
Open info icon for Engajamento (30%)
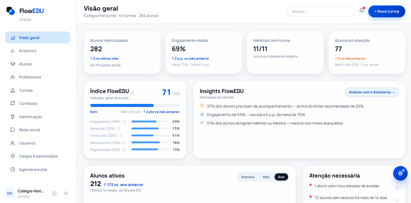pos(124,121)
